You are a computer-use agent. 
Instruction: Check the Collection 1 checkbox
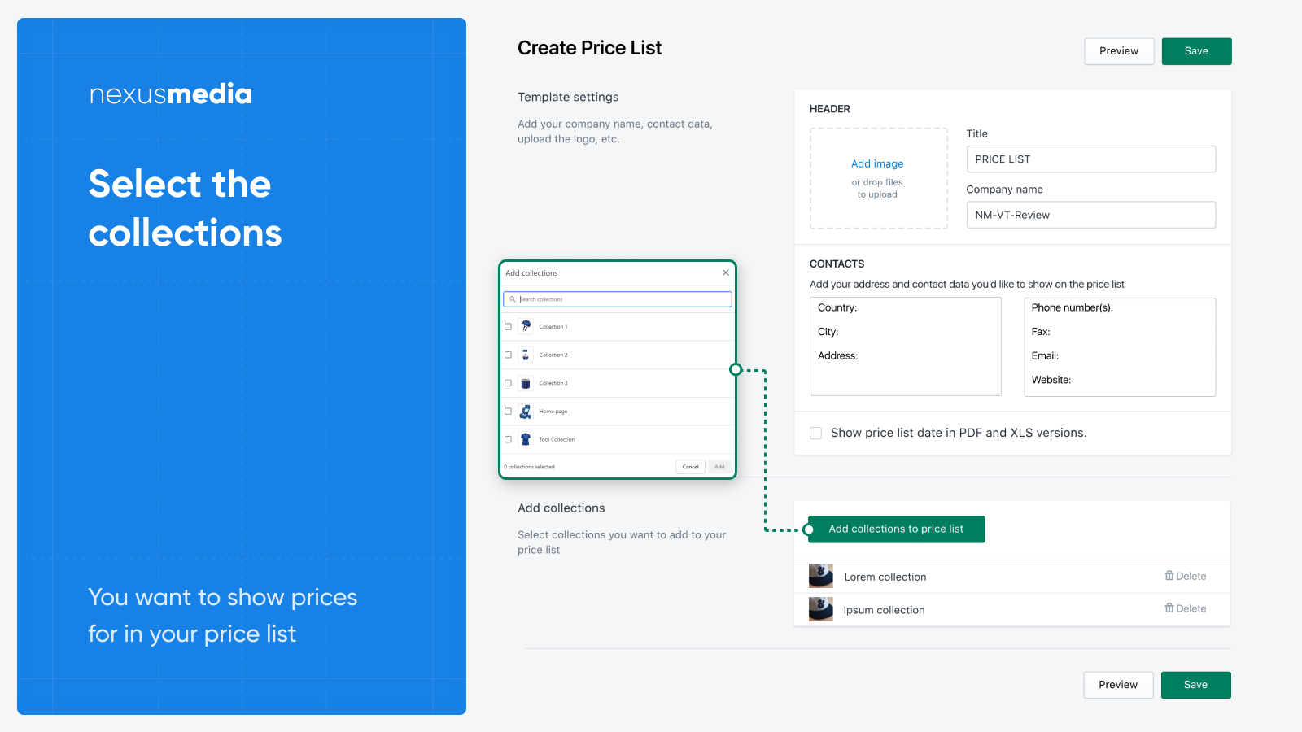[x=508, y=326]
